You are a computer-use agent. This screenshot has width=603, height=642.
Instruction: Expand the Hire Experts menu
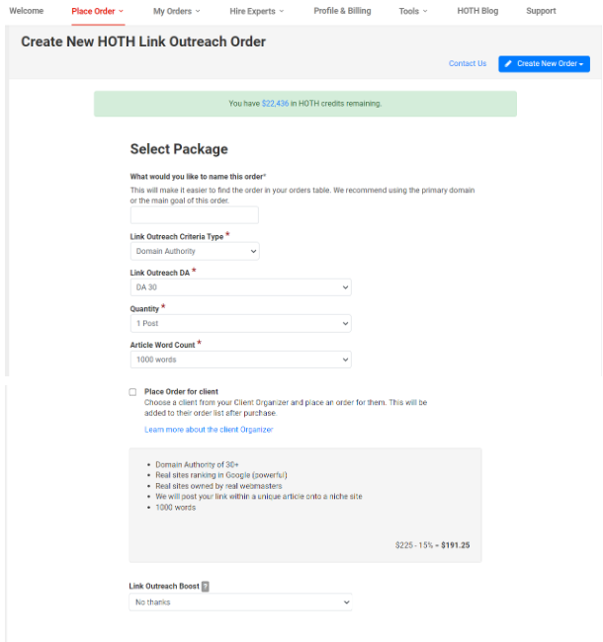256,11
